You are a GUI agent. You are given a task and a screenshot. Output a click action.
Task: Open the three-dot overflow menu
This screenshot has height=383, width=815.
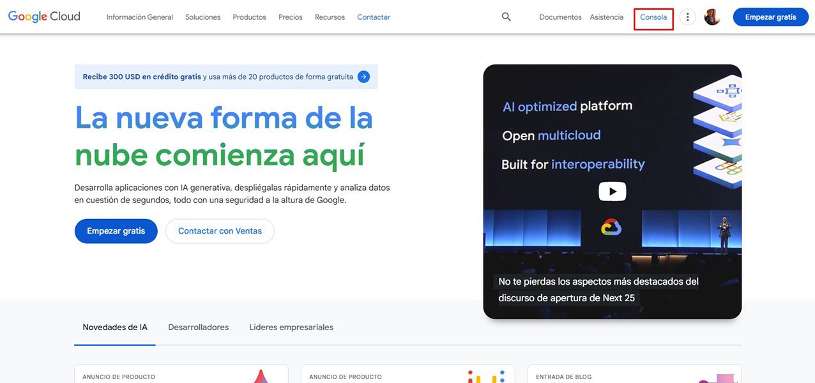(687, 17)
